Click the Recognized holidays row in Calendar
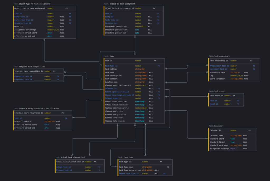This screenshot has height=181, width=270. pyautogui.click(x=219, y=149)
